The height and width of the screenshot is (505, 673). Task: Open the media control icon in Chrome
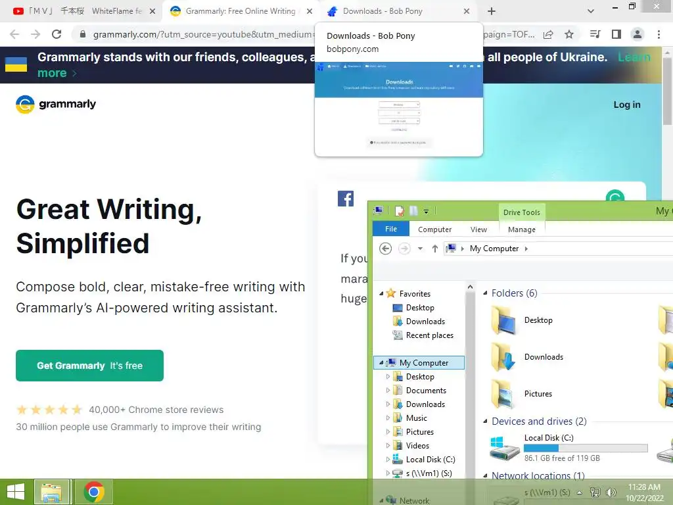(595, 34)
